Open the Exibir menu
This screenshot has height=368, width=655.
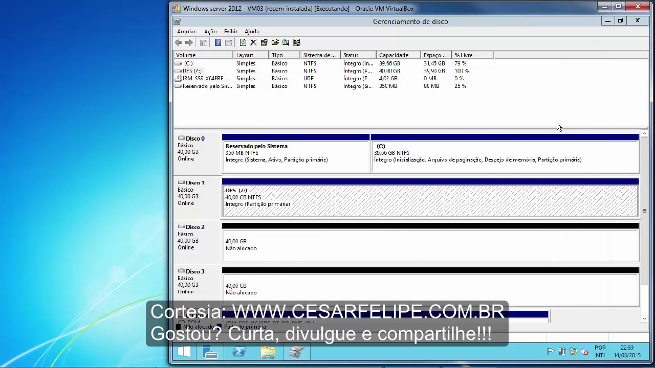(x=231, y=31)
